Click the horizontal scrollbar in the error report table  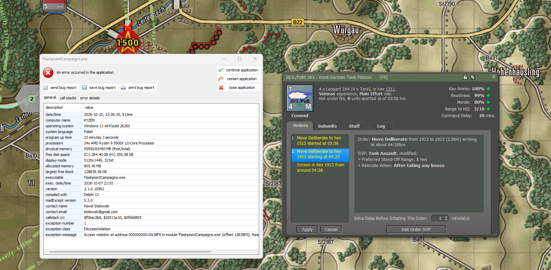pyautogui.click(x=130, y=252)
